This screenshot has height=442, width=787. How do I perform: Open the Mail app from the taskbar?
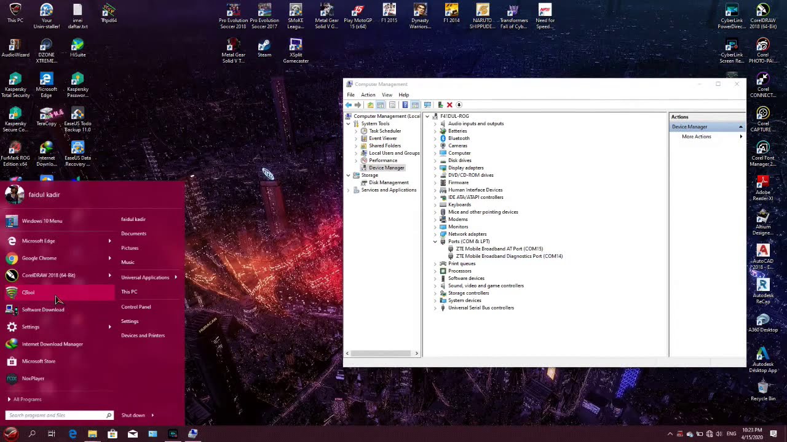(132, 434)
